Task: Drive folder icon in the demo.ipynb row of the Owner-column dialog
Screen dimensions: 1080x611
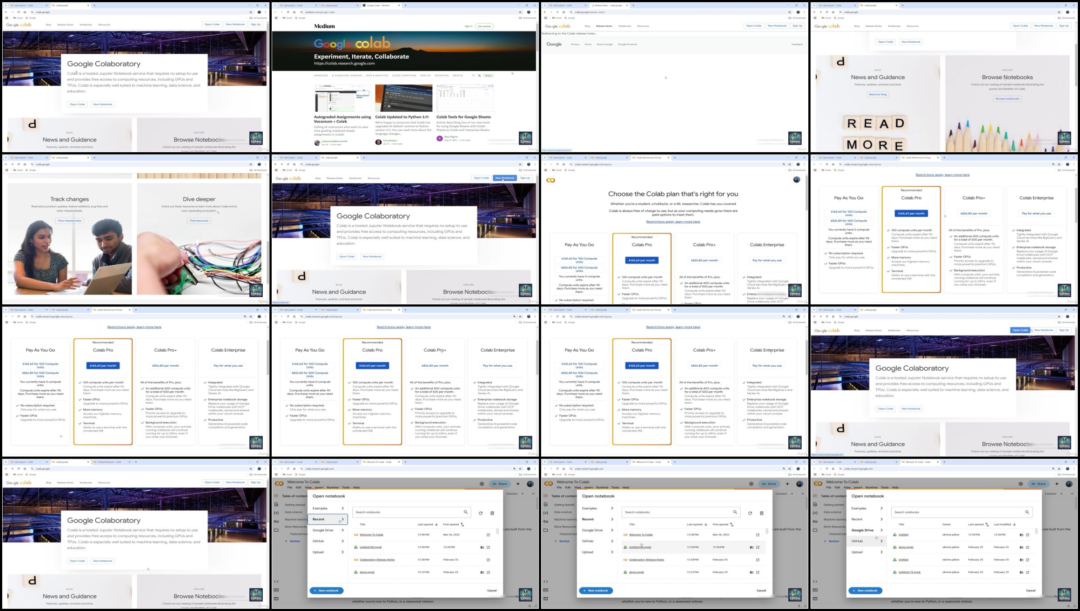Action: pyautogui.click(x=1022, y=547)
